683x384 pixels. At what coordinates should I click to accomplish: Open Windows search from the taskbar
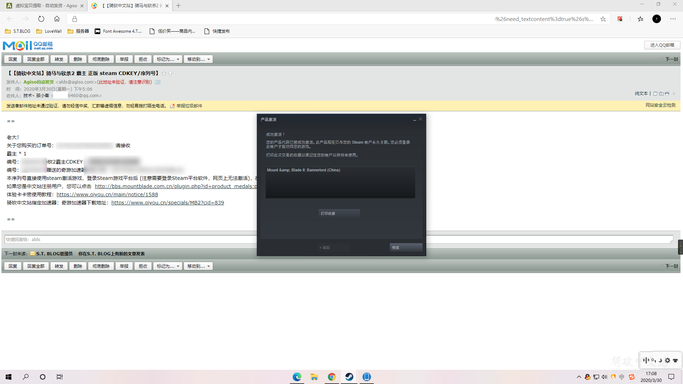point(26,377)
